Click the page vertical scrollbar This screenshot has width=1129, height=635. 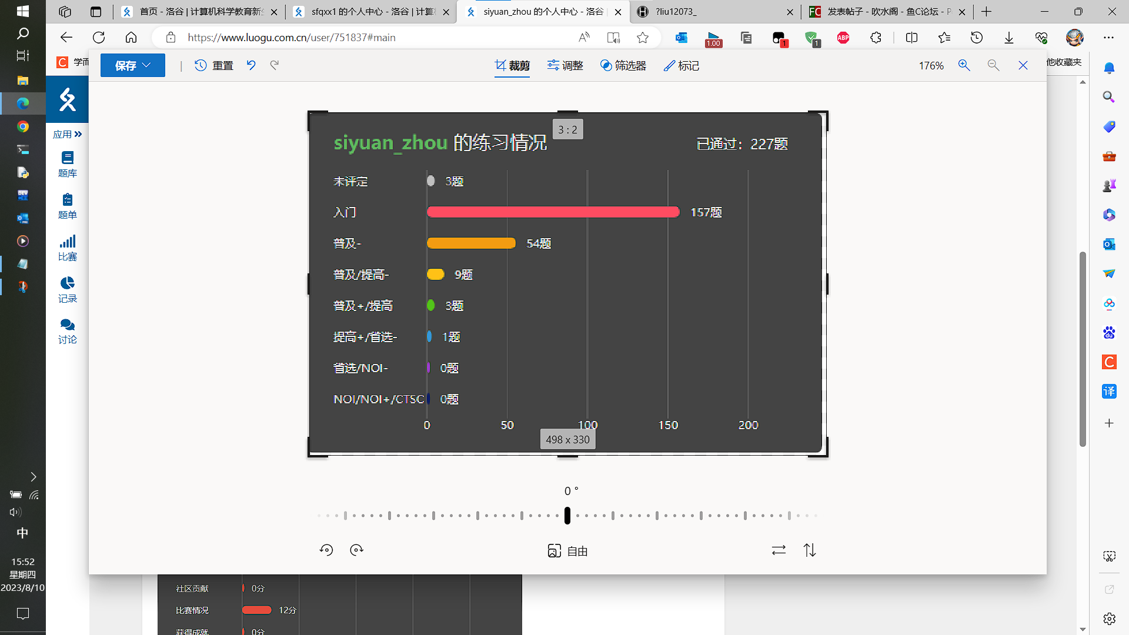point(1083,349)
